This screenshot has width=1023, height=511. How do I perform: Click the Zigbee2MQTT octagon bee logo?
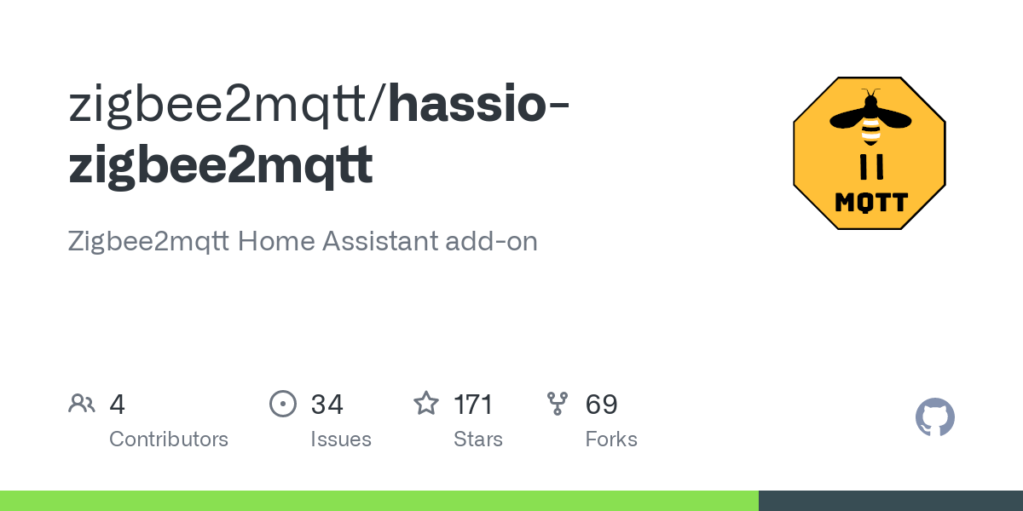(x=869, y=153)
